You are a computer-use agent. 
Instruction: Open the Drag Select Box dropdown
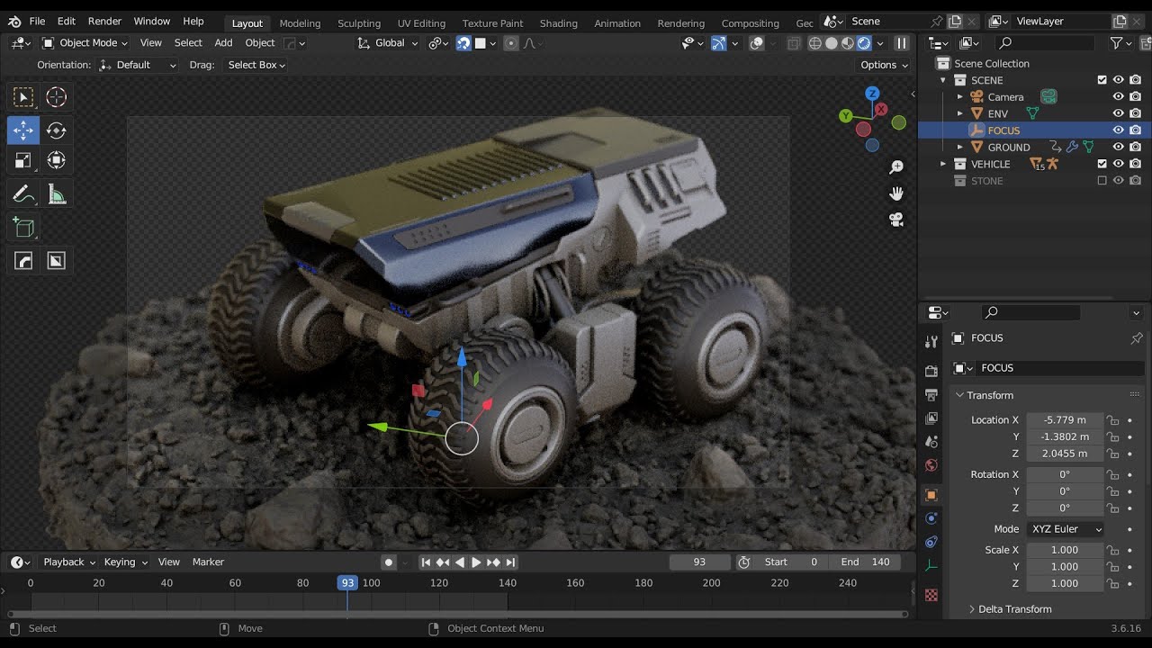pos(256,65)
